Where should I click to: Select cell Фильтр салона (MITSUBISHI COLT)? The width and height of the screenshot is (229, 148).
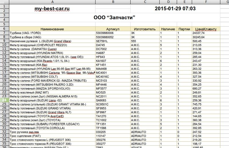52,77
